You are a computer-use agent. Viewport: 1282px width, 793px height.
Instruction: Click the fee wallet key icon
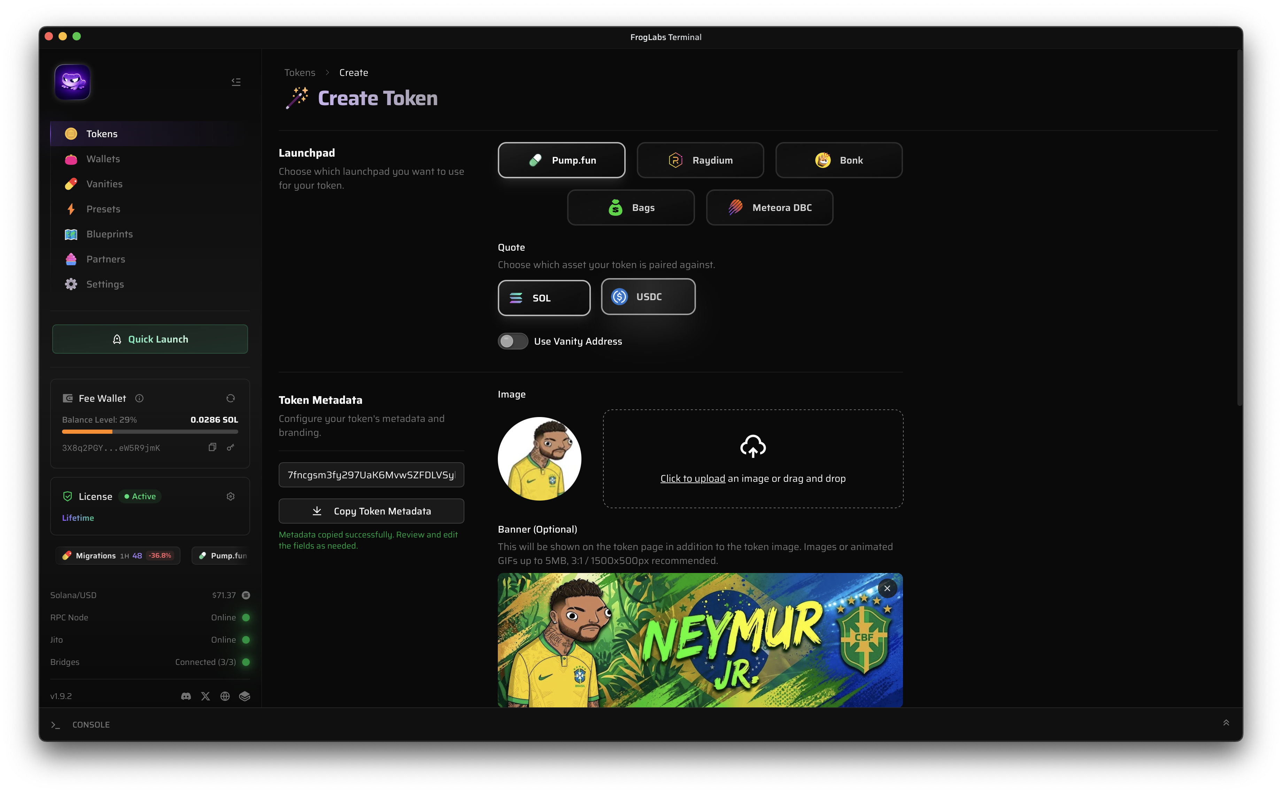coord(230,447)
